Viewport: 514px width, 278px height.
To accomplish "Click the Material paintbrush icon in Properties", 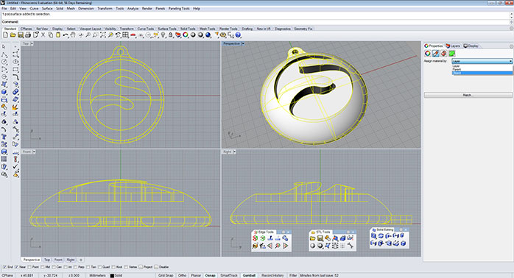I will 436,54.
